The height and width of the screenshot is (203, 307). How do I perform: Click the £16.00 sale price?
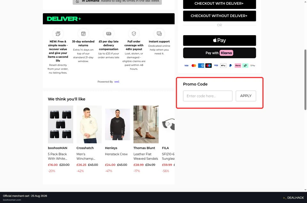[x=53, y=165]
